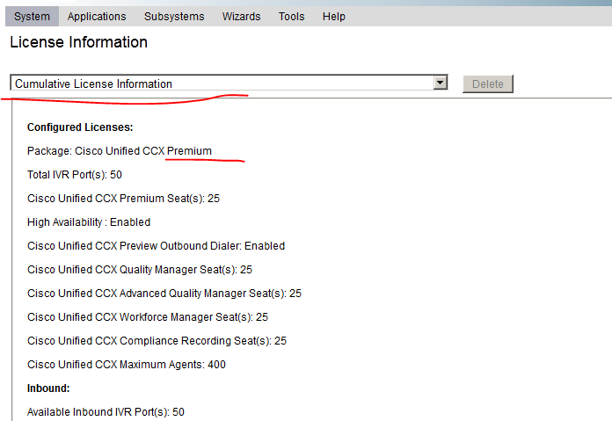Open the Subsystems menu
Image resolution: width=612 pixels, height=421 pixels.
pos(174,17)
